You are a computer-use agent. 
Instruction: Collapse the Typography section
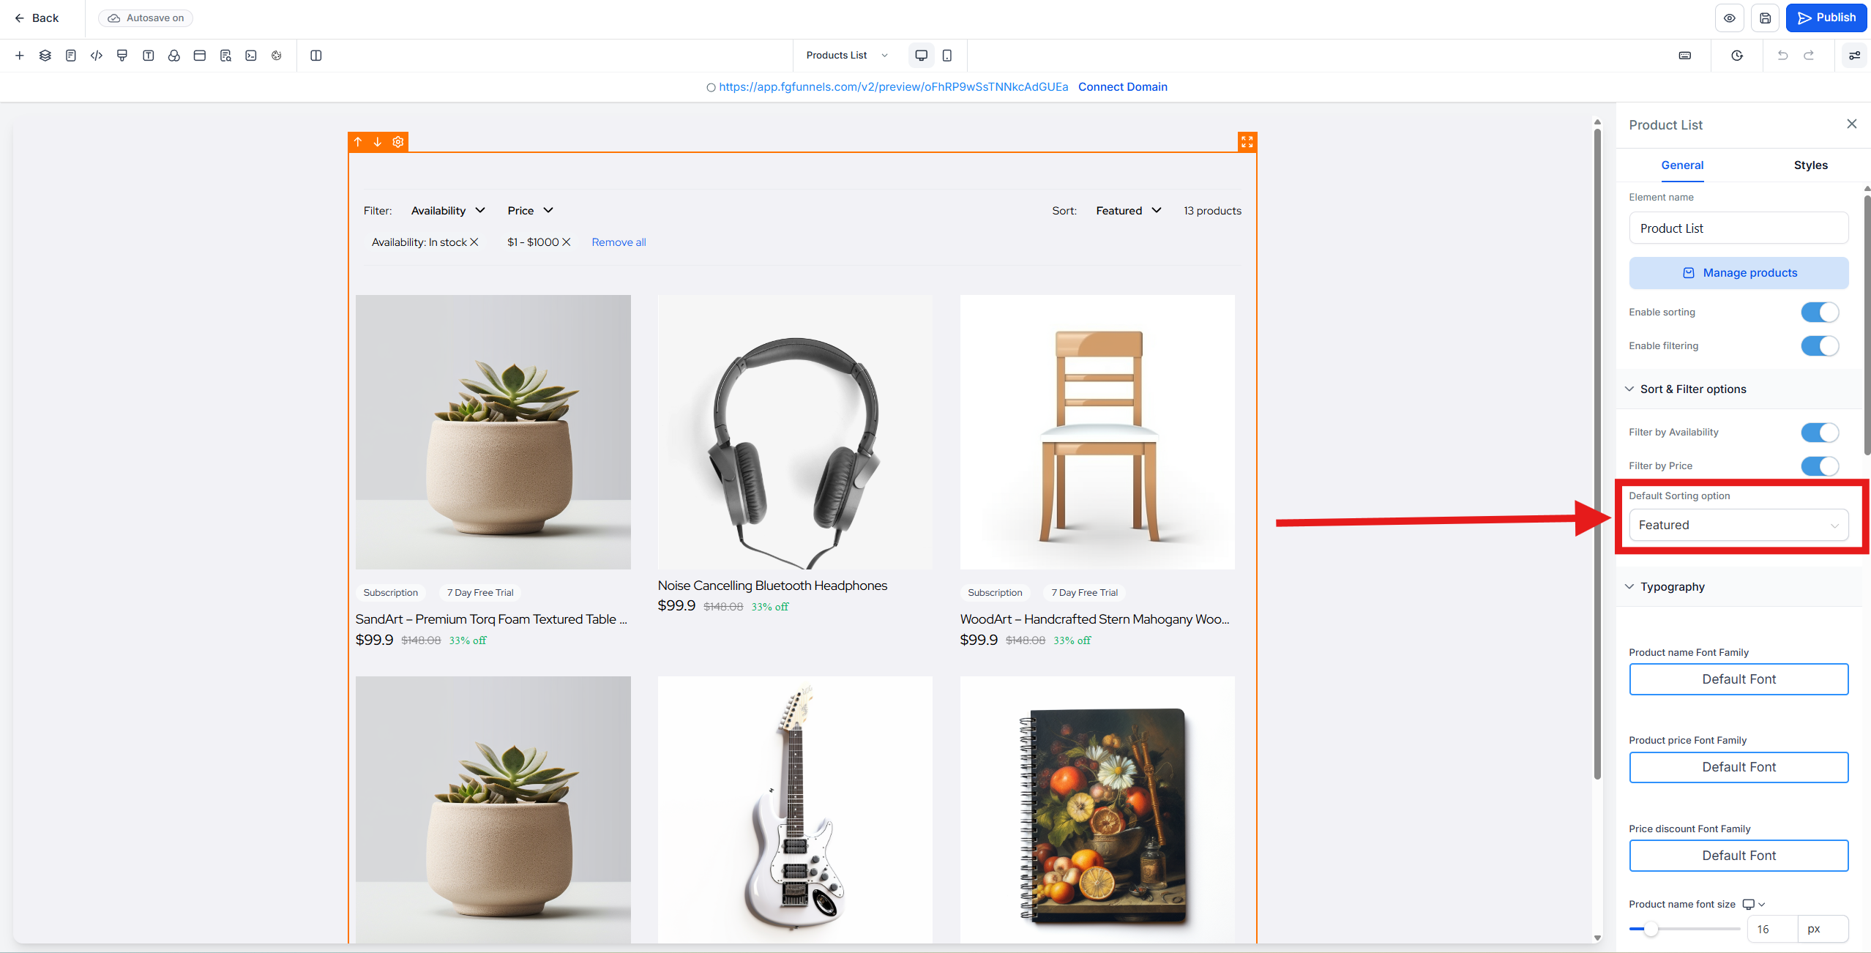click(1672, 587)
